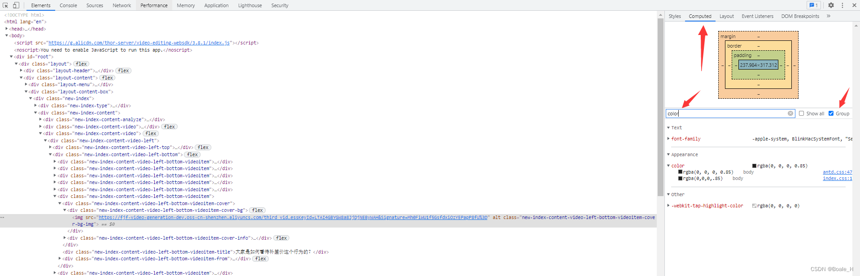Enable the Show all checkbox
Screen dimensions: 860x276
coord(801,114)
